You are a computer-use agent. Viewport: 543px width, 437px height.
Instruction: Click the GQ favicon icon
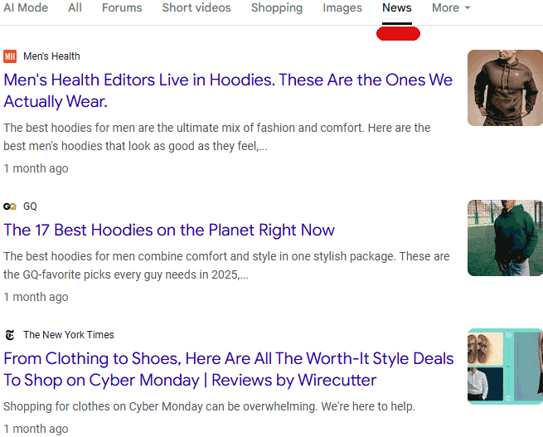click(10, 206)
